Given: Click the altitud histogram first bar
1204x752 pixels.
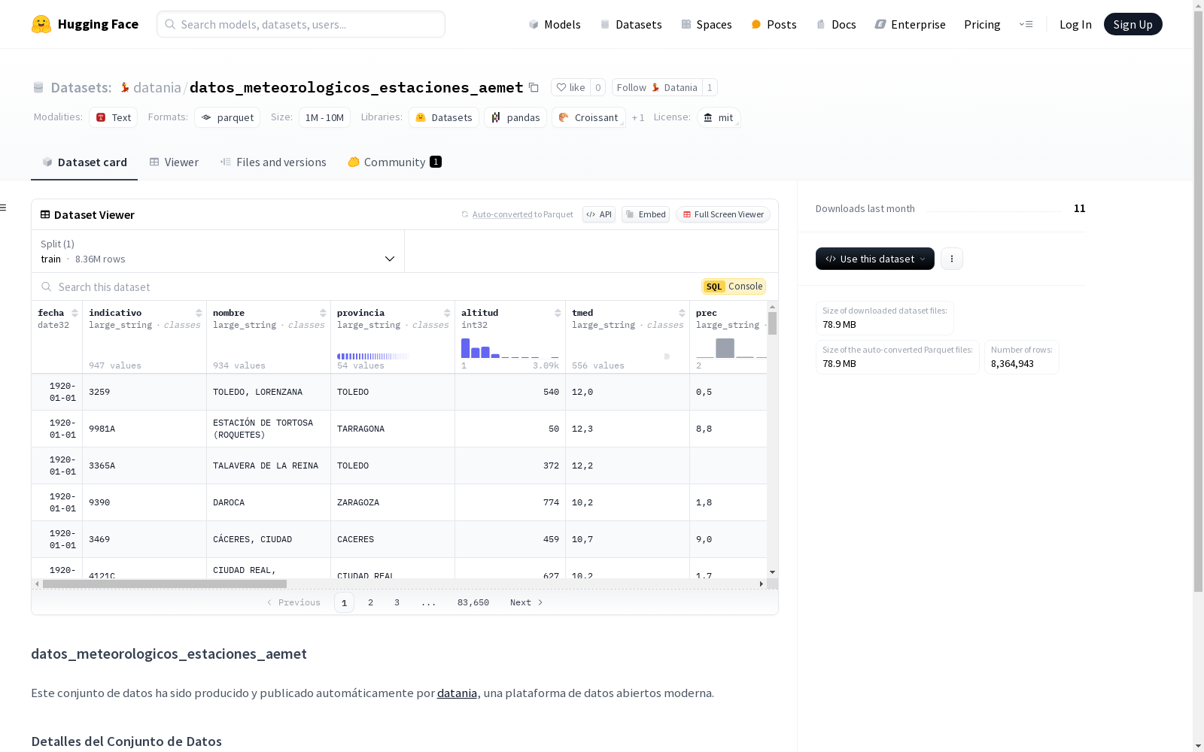Looking at the screenshot, I should pyautogui.click(x=465, y=347).
